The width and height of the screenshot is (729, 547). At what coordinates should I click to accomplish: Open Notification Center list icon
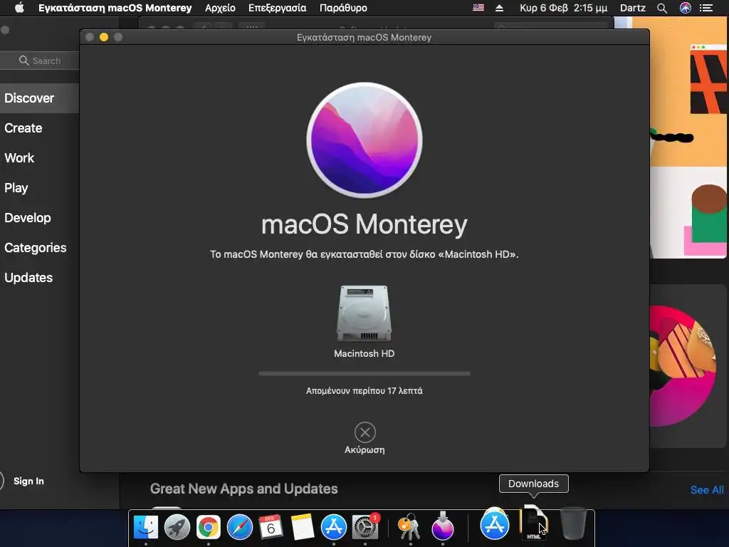(x=706, y=8)
